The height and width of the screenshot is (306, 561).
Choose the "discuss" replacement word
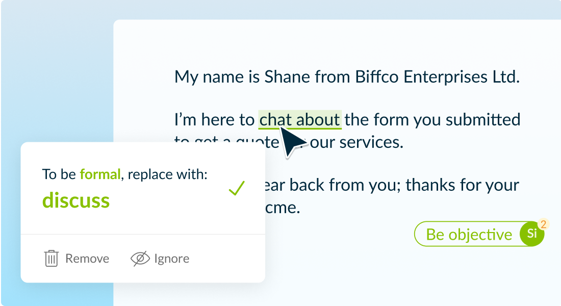(x=76, y=200)
